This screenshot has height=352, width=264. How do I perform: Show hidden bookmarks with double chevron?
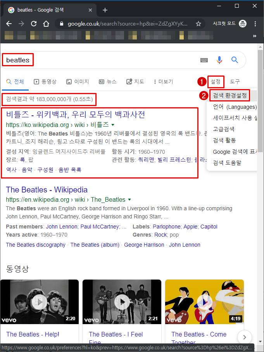coord(255,36)
